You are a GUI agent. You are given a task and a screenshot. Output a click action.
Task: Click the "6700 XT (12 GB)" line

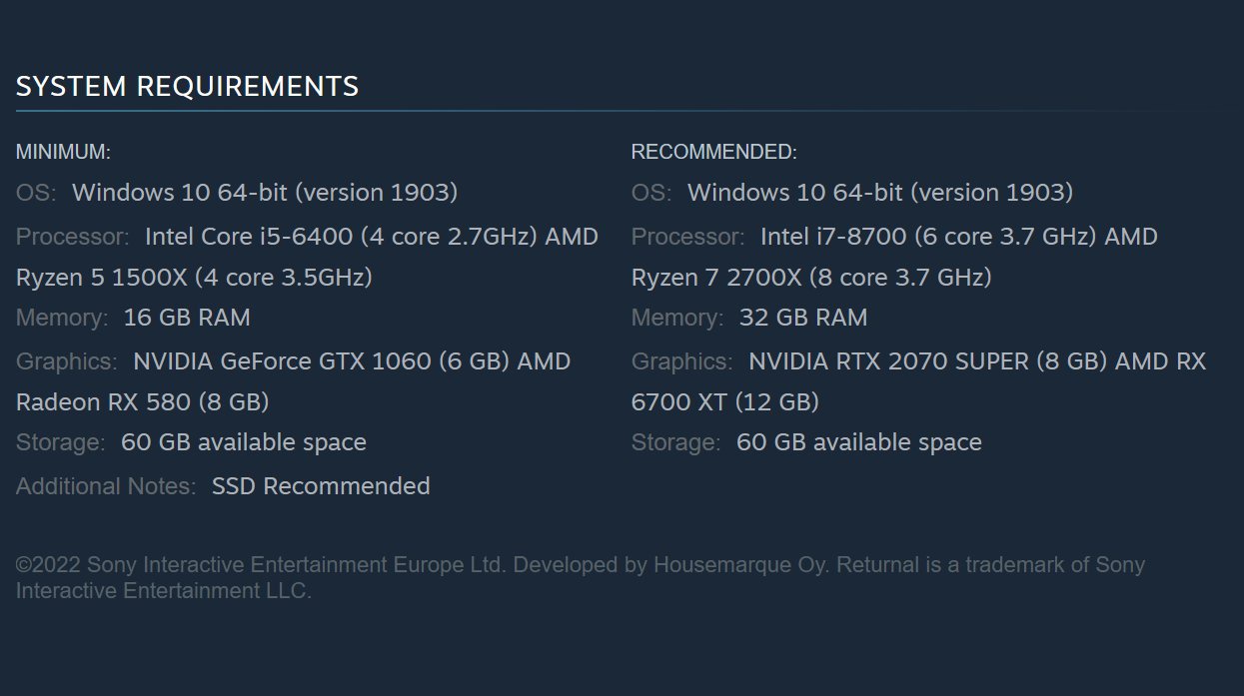[x=725, y=401]
